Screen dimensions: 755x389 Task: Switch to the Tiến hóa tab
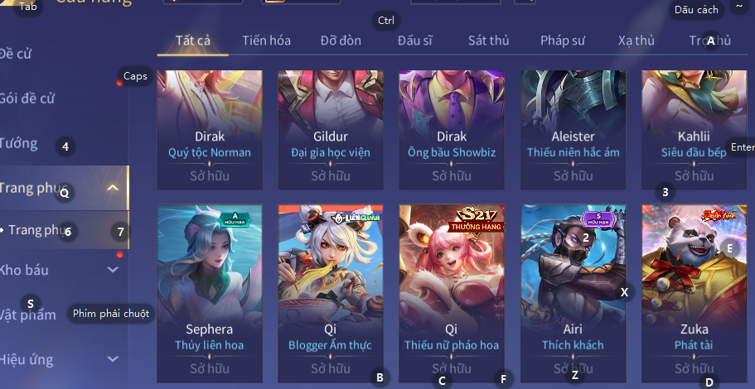266,41
